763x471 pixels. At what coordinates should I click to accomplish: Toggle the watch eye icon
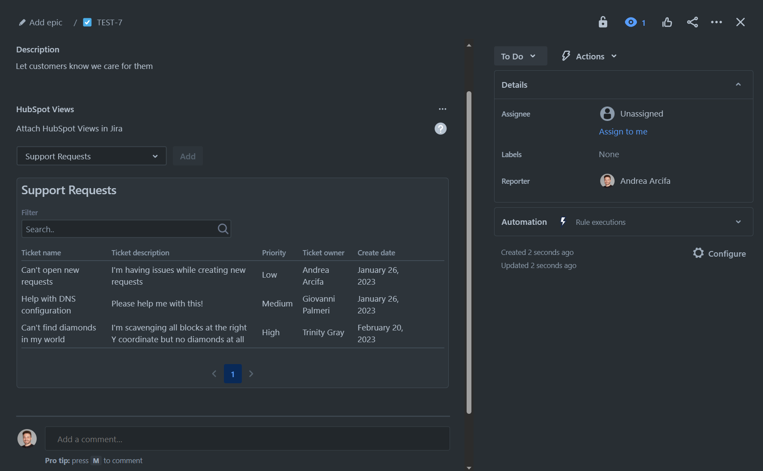point(631,22)
